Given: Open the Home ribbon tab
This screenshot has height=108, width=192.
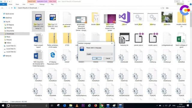Looking at the screenshot, I should 10,4.
